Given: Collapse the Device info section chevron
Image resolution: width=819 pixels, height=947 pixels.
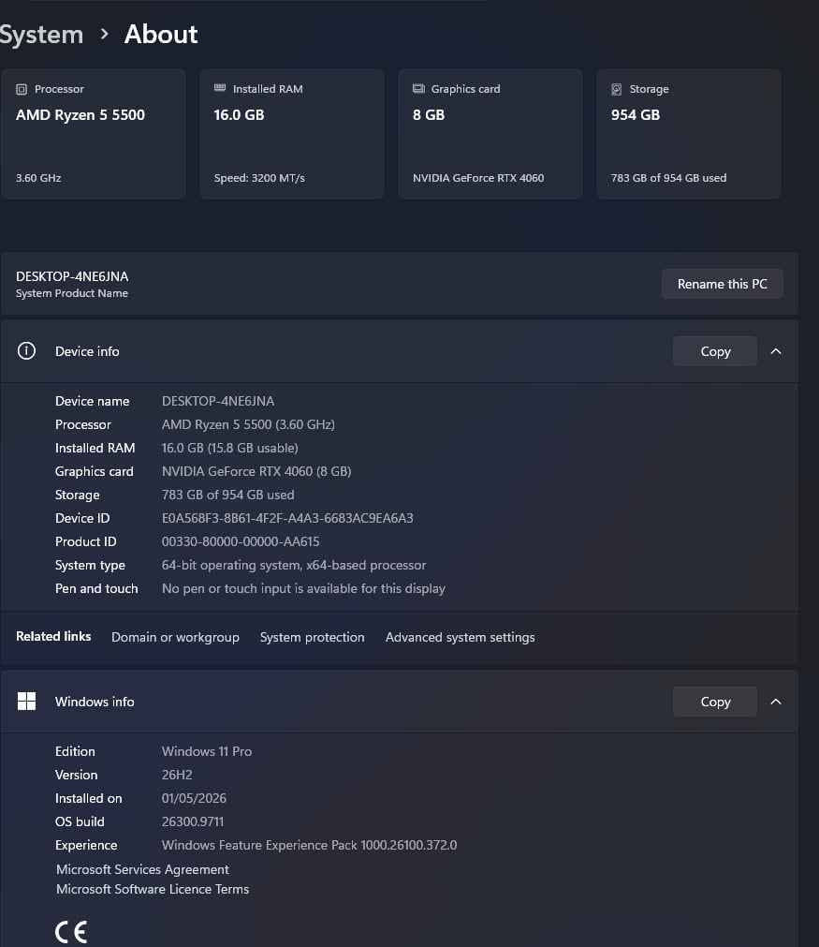Looking at the screenshot, I should [776, 351].
